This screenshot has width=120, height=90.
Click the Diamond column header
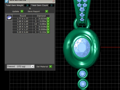point(41,16)
